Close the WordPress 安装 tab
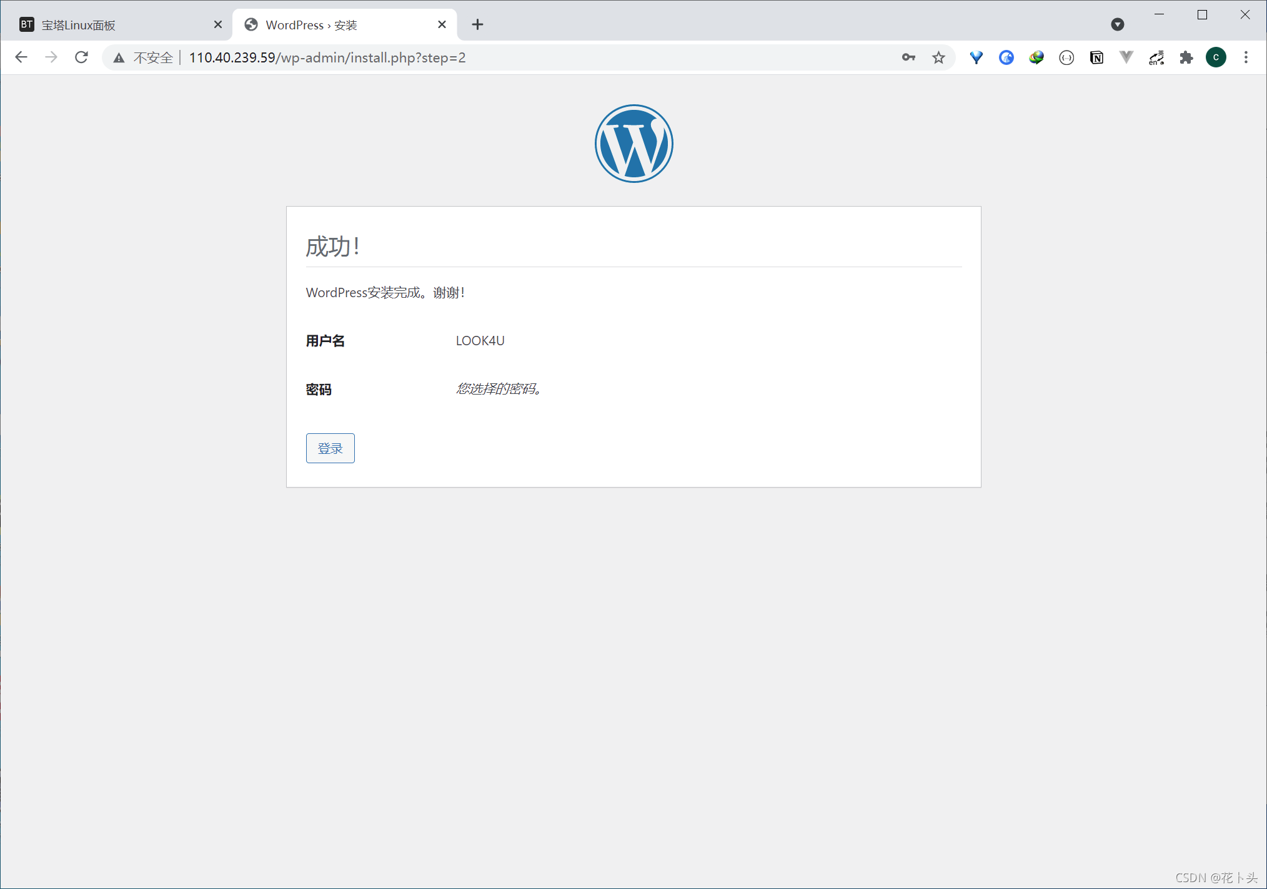 [x=442, y=24]
